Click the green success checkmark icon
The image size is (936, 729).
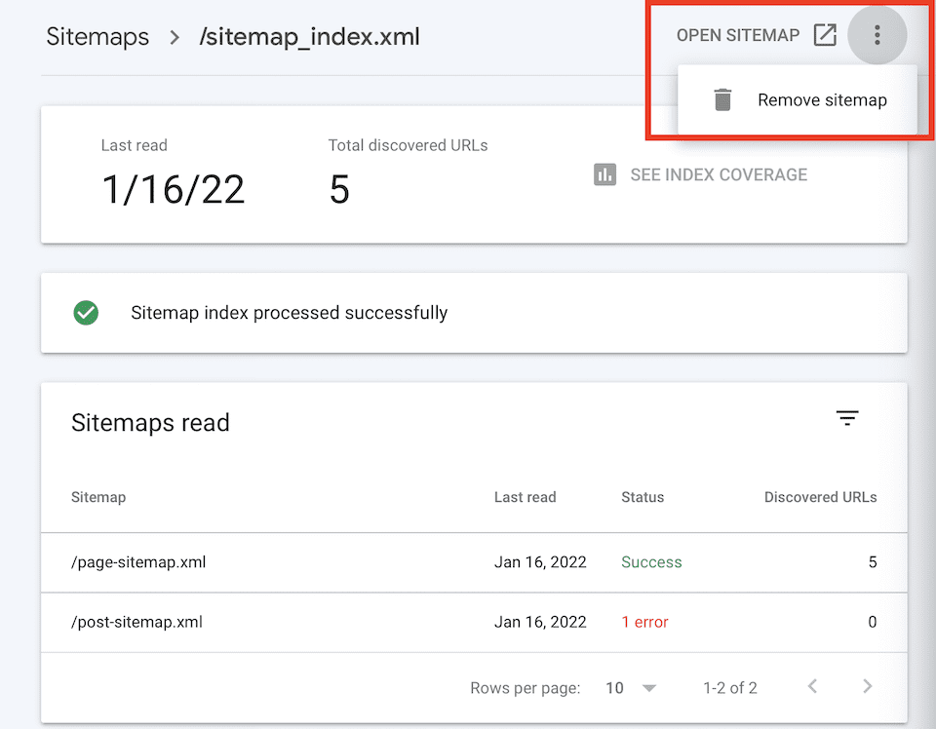(x=86, y=313)
